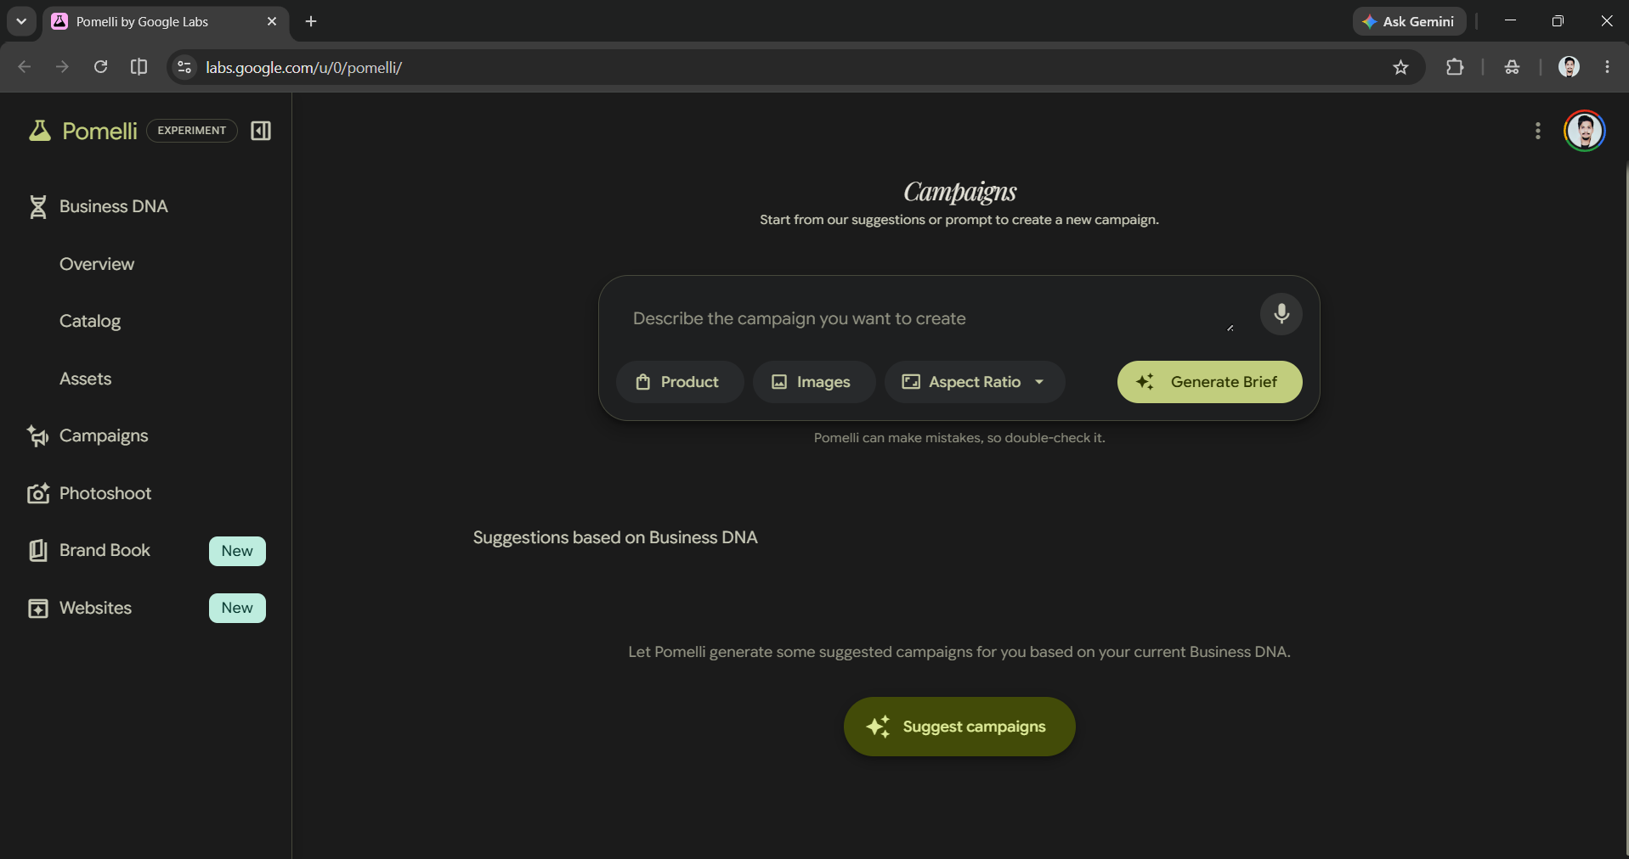Open the Chrome three-dot menu
The height and width of the screenshot is (859, 1629).
(x=1607, y=67)
